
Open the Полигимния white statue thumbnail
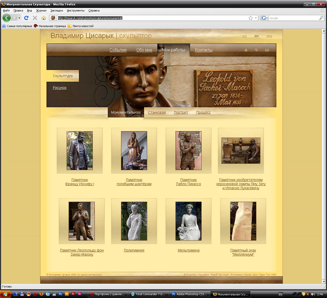pos(134,221)
